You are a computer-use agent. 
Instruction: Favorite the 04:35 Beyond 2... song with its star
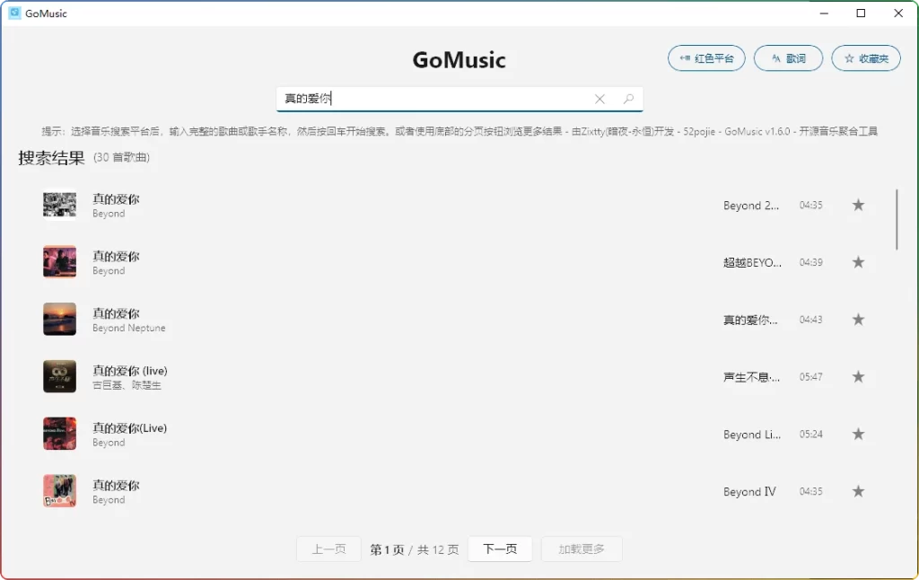pos(858,206)
